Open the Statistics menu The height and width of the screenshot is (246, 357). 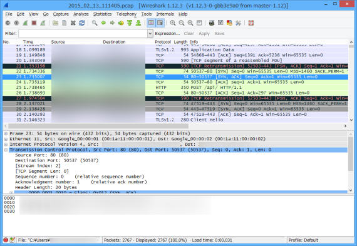pyautogui.click(x=102, y=14)
